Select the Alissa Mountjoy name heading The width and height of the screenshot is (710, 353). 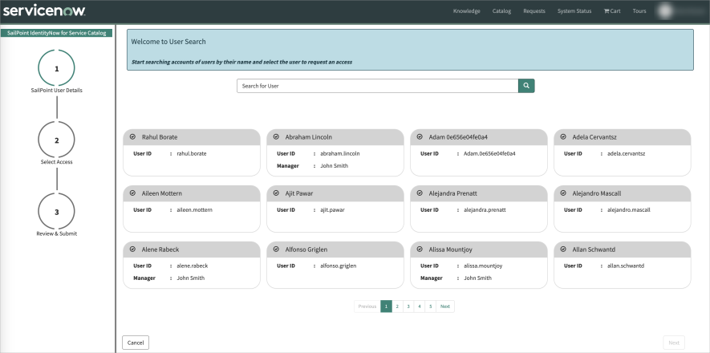(450, 250)
